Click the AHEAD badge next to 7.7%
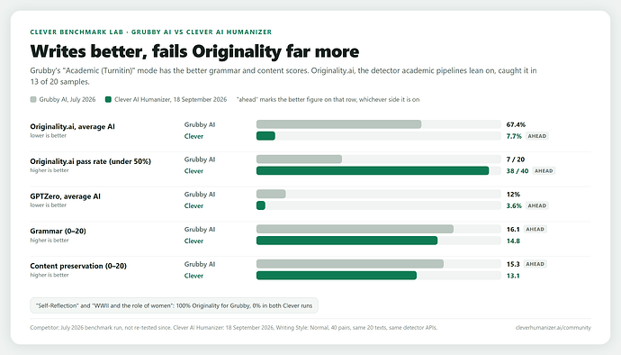 click(x=537, y=136)
